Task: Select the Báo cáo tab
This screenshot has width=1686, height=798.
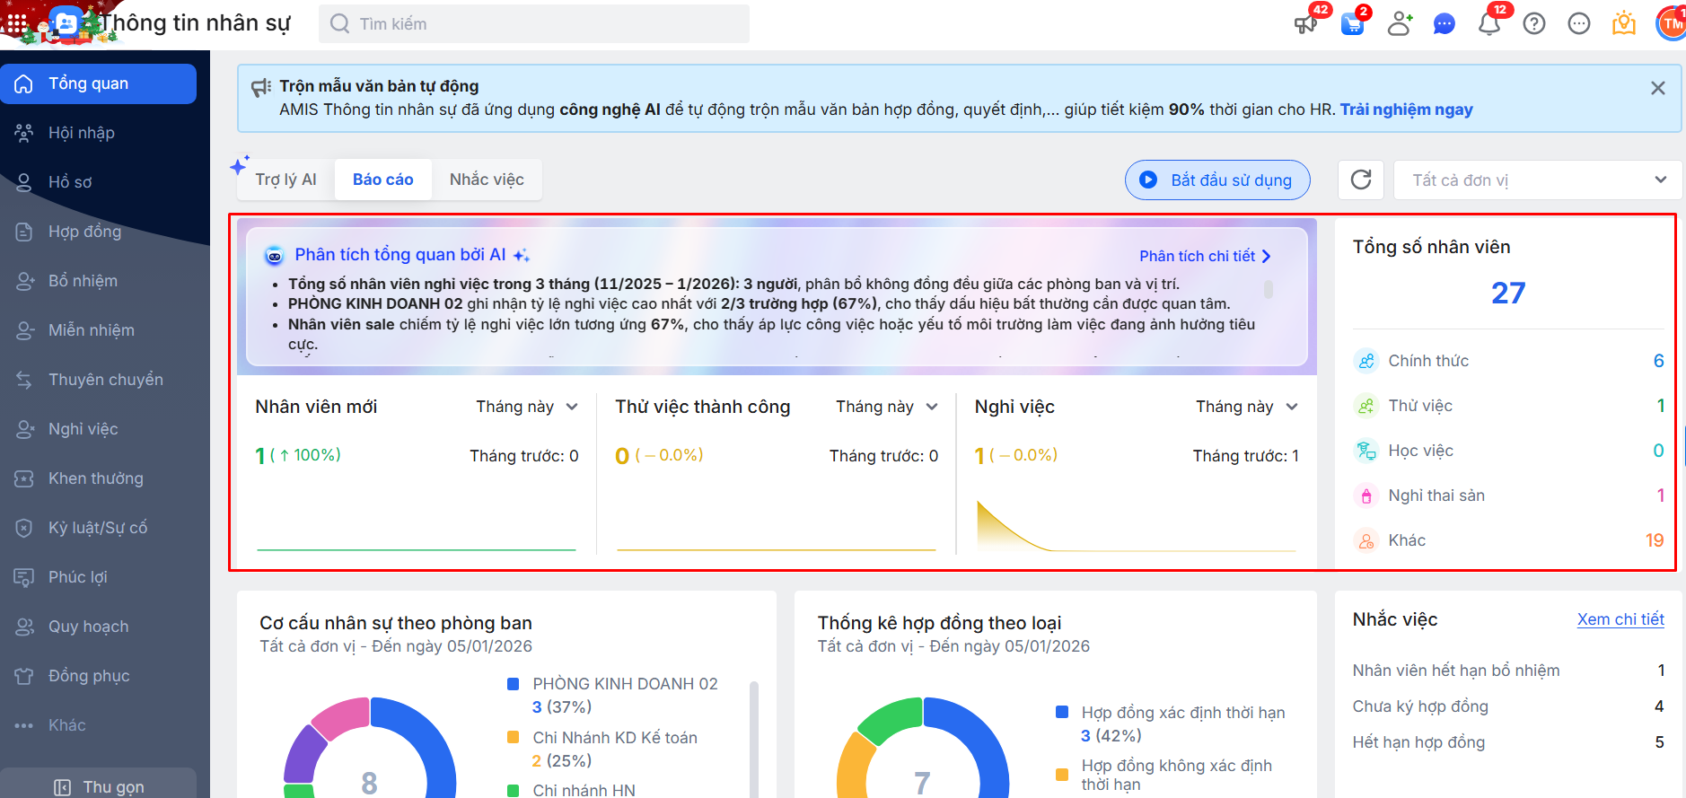Action: 383,180
